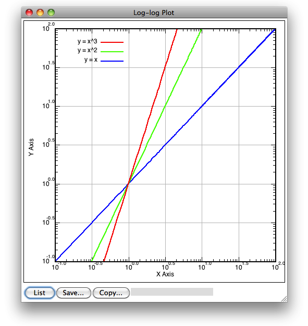Click the List button
The height and width of the screenshot is (326, 308).
click(x=40, y=293)
